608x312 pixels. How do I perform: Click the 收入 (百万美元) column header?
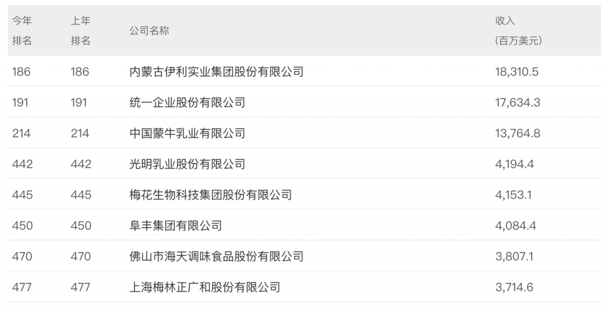[518, 31]
